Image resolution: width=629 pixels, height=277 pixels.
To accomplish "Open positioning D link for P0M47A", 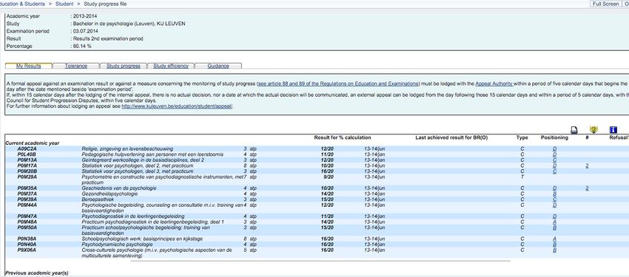I will tap(554, 216).
